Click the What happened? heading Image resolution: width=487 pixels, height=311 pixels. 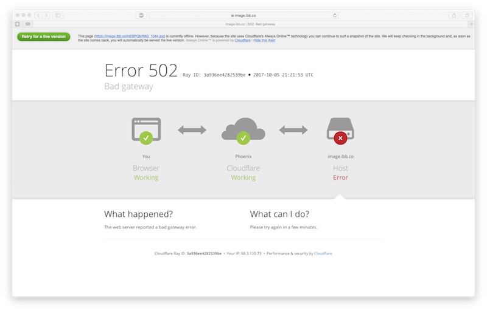[139, 214]
